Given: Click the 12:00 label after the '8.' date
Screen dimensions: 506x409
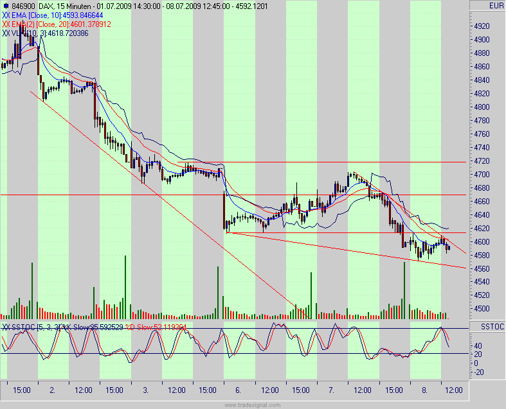Looking at the screenshot, I should click(454, 390).
